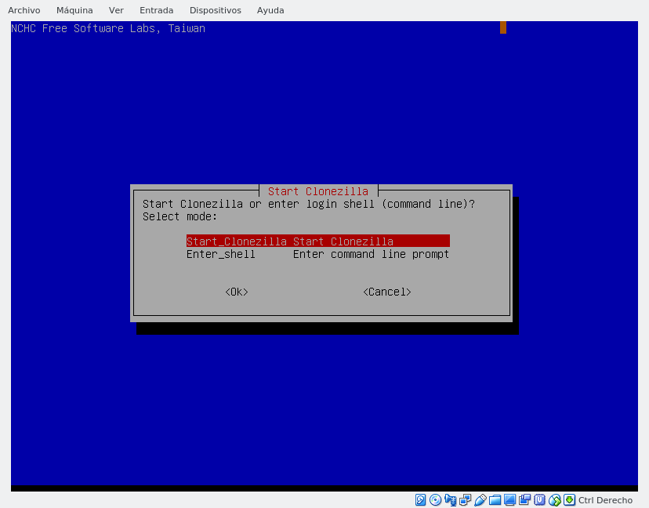Click the <Cancel> button in the dialog
This screenshot has height=508, width=649.
(x=387, y=292)
